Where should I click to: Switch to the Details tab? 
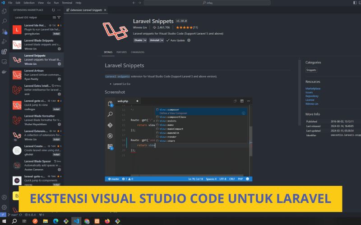click(108, 52)
